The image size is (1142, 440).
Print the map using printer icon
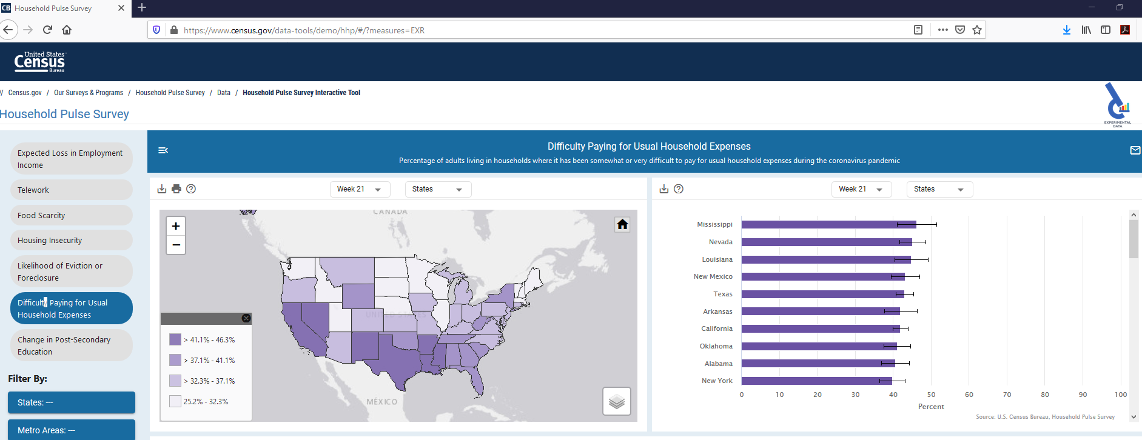pyautogui.click(x=176, y=189)
